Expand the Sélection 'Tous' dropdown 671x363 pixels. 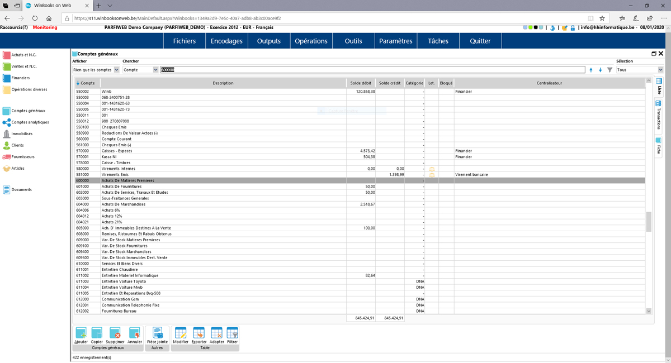coord(660,70)
